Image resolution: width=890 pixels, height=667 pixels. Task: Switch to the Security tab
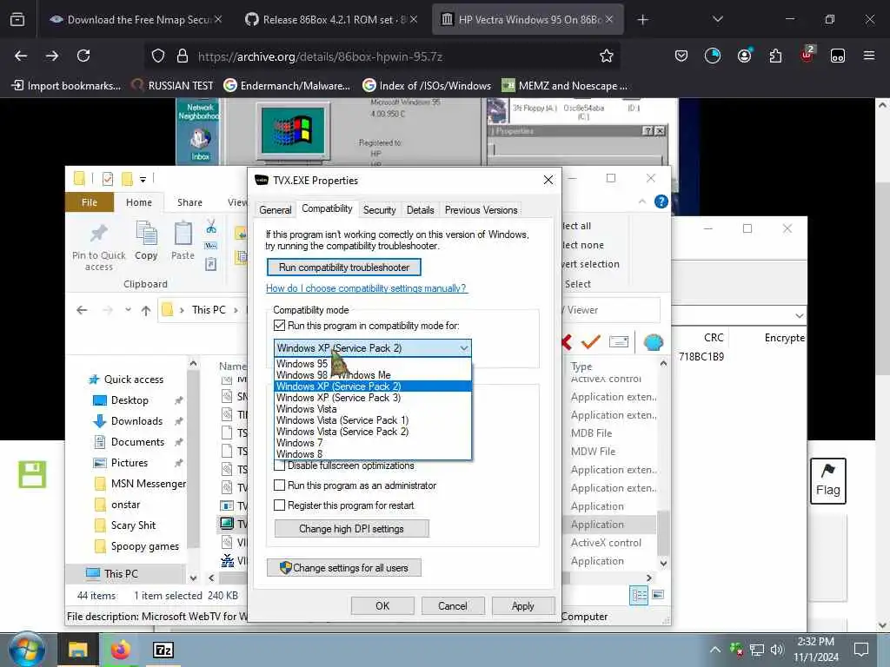point(379,210)
